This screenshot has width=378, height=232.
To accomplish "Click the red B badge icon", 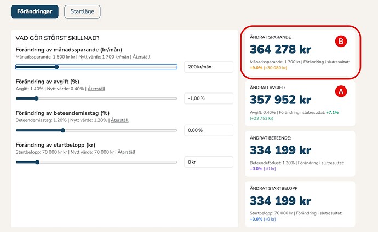I will [341, 42].
